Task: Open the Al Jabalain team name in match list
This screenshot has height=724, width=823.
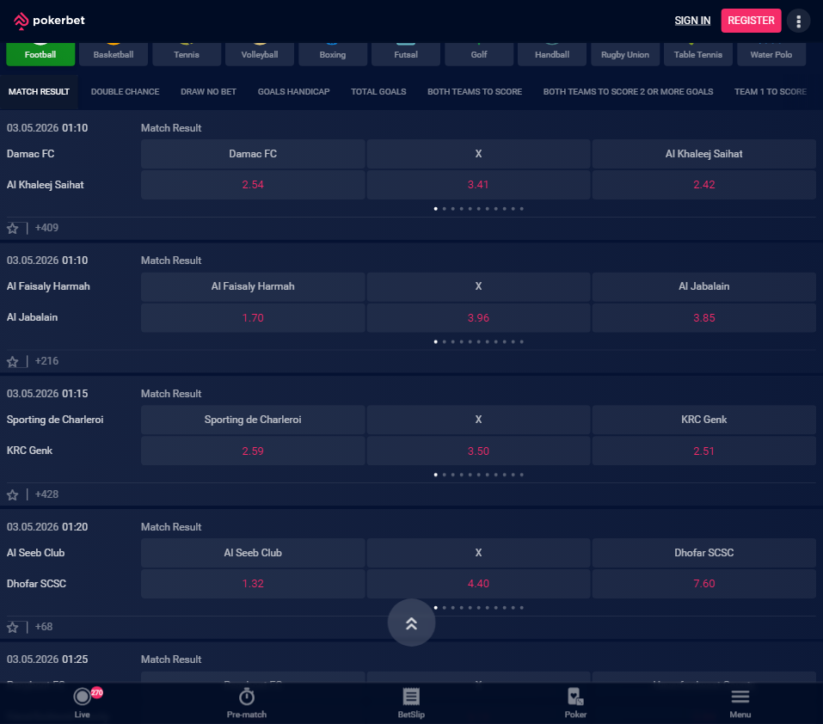Action: point(32,317)
